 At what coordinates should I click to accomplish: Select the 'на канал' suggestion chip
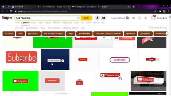(9, 34)
